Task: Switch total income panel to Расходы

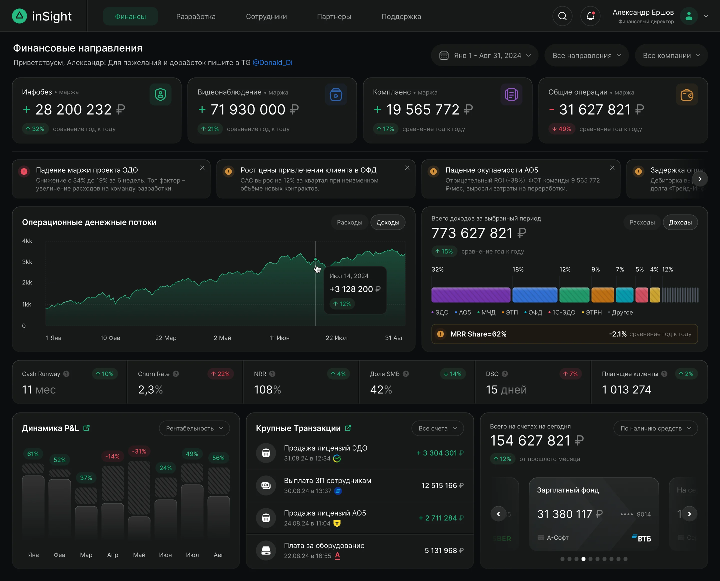Action: [642, 222]
